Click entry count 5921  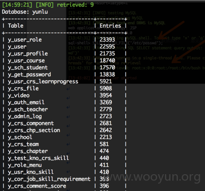tap(106, 81)
